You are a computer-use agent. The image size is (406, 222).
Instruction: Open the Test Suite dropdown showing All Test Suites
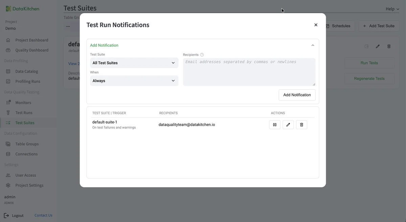(x=134, y=63)
